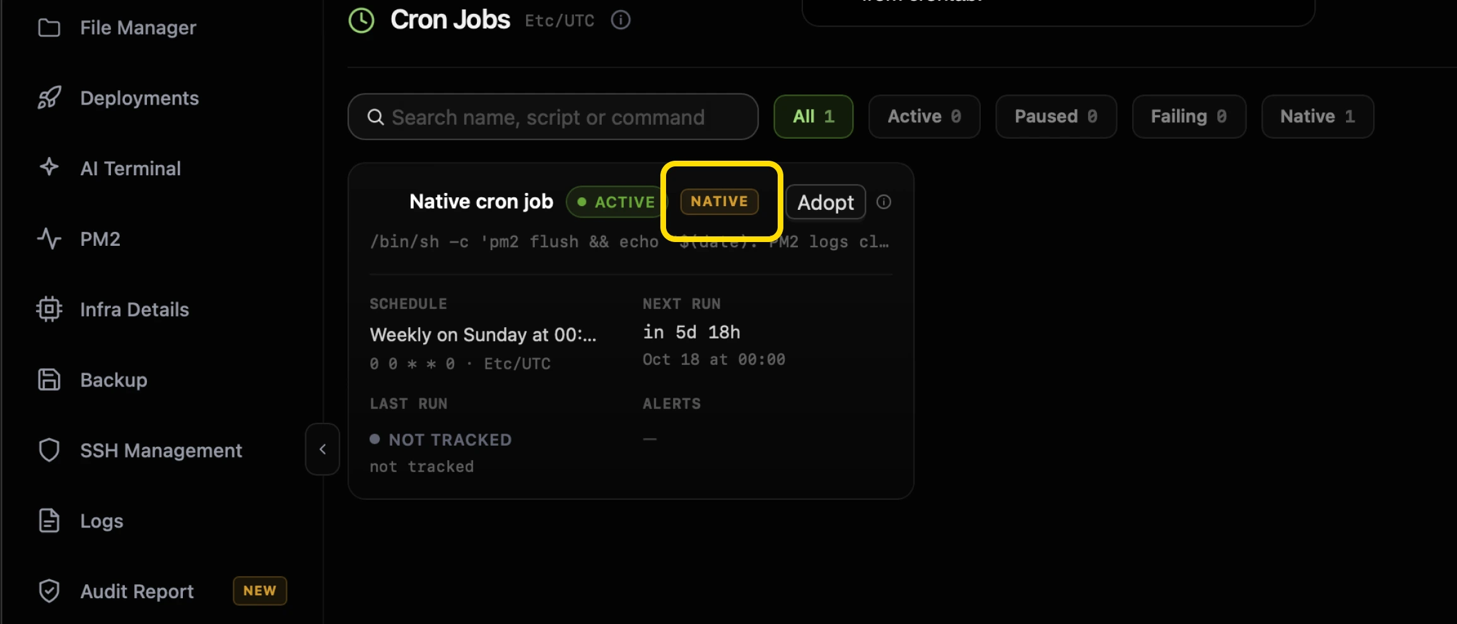Select the Paused 0 filter tab

1056,117
